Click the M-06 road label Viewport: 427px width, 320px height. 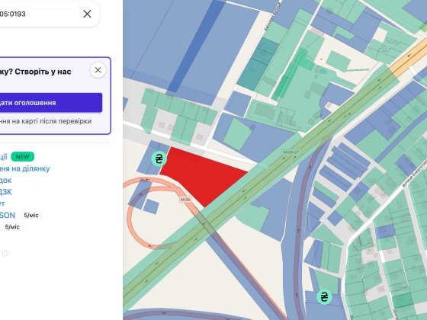tap(185, 200)
